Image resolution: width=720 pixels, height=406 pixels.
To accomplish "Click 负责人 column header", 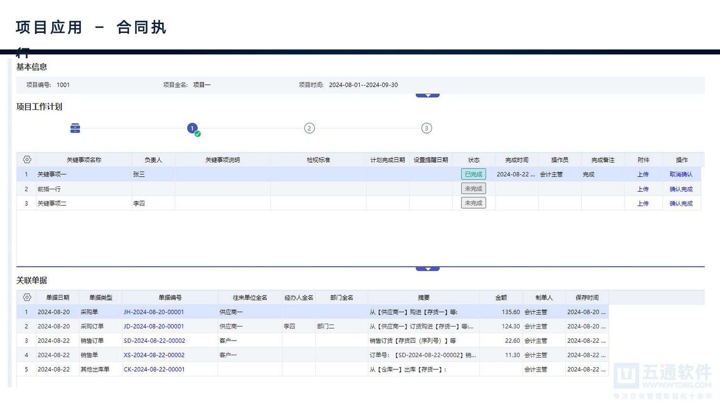I will pyautogui.click(x=153, y=160).
